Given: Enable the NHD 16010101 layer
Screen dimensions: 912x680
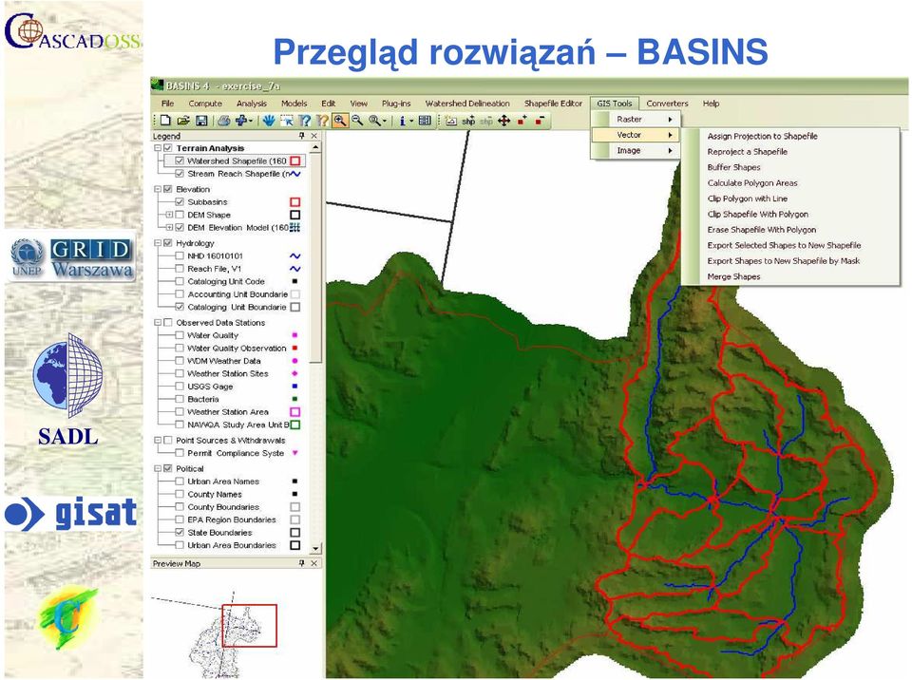Looking at the screenshot, I should click(180, 255).
